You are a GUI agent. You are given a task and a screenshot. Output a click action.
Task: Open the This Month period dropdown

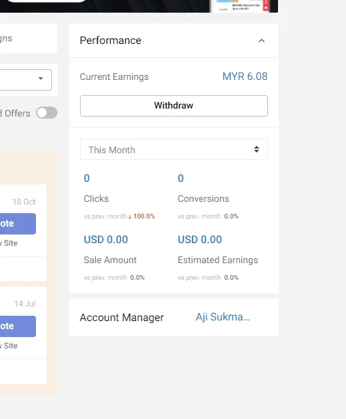pyautogui.click(x=174, y=149)
